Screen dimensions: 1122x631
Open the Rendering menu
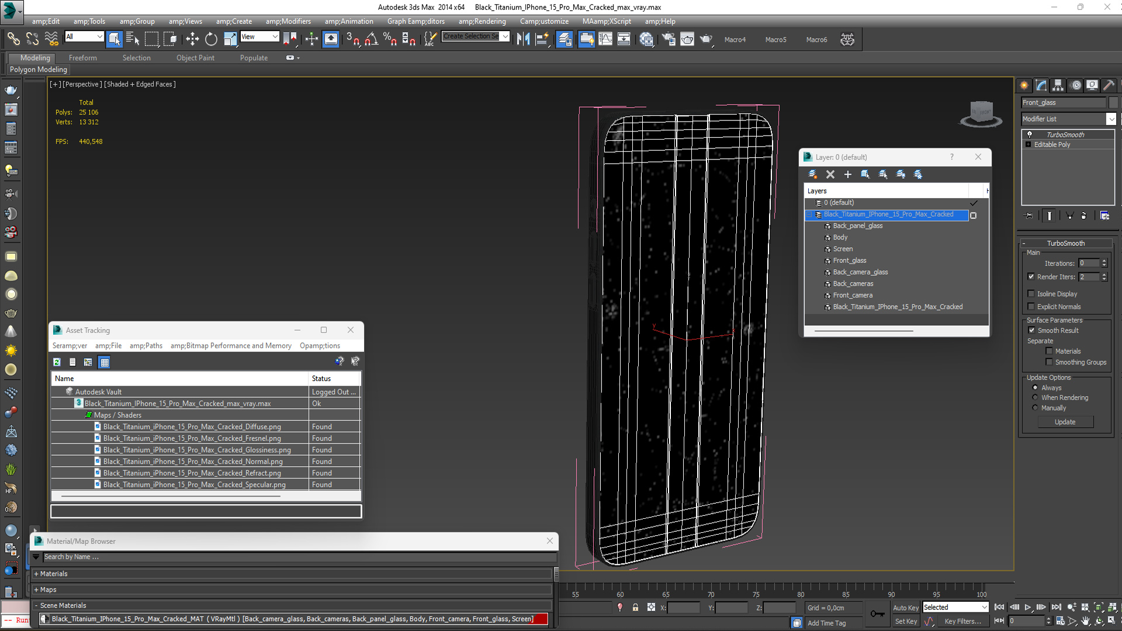click(x=482, y=21)
